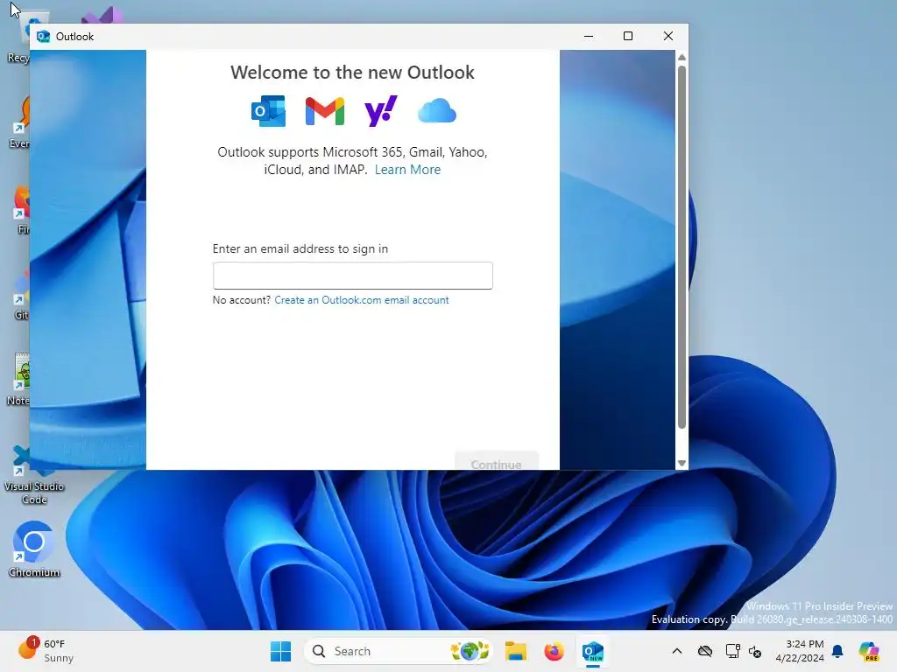This screenshot has height=672, width=897.
Task: Open Create an Outlook.com email account link
Action: pos(362,300)
